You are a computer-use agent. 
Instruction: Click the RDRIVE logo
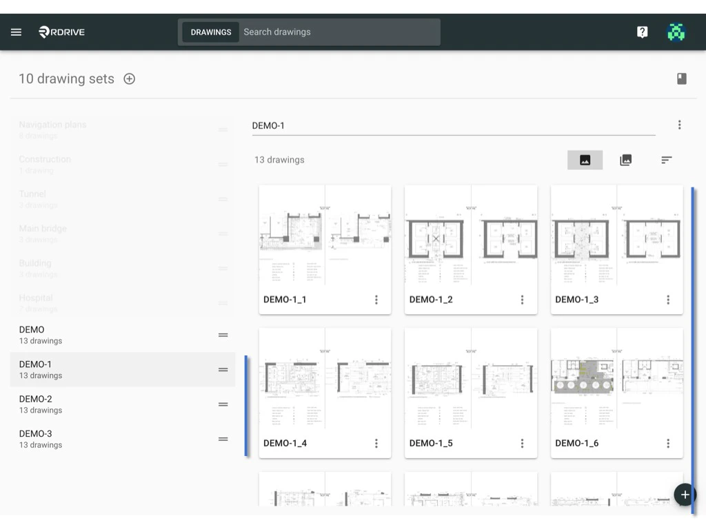(x=61, y=32)
